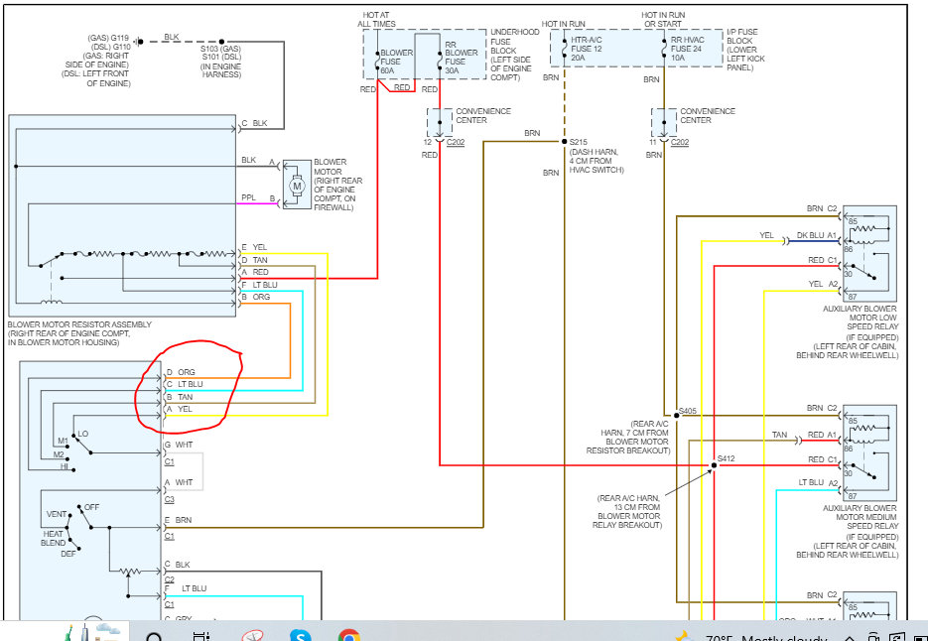Click the LO switch position label
This screenshot has width=928, height=641.
click(x=82, y=435)
